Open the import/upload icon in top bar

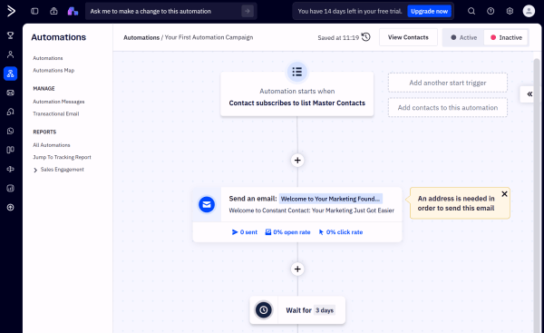click(53, 11)
